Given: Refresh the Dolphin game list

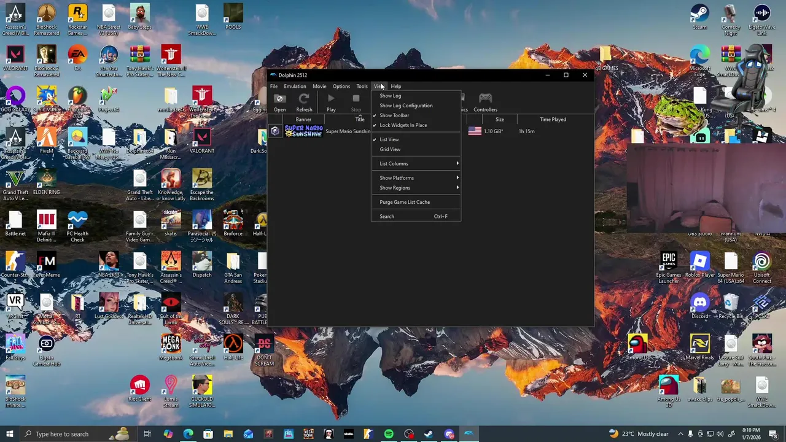Looking at the screenshot, I should click(304, 103).
